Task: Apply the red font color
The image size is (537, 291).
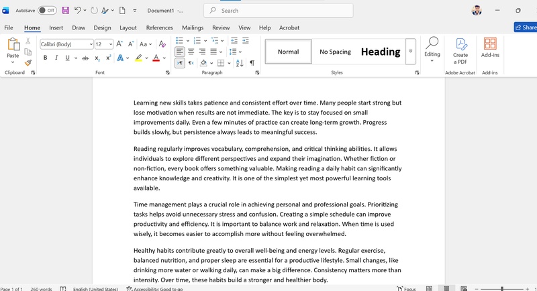Action: (156, 58)
